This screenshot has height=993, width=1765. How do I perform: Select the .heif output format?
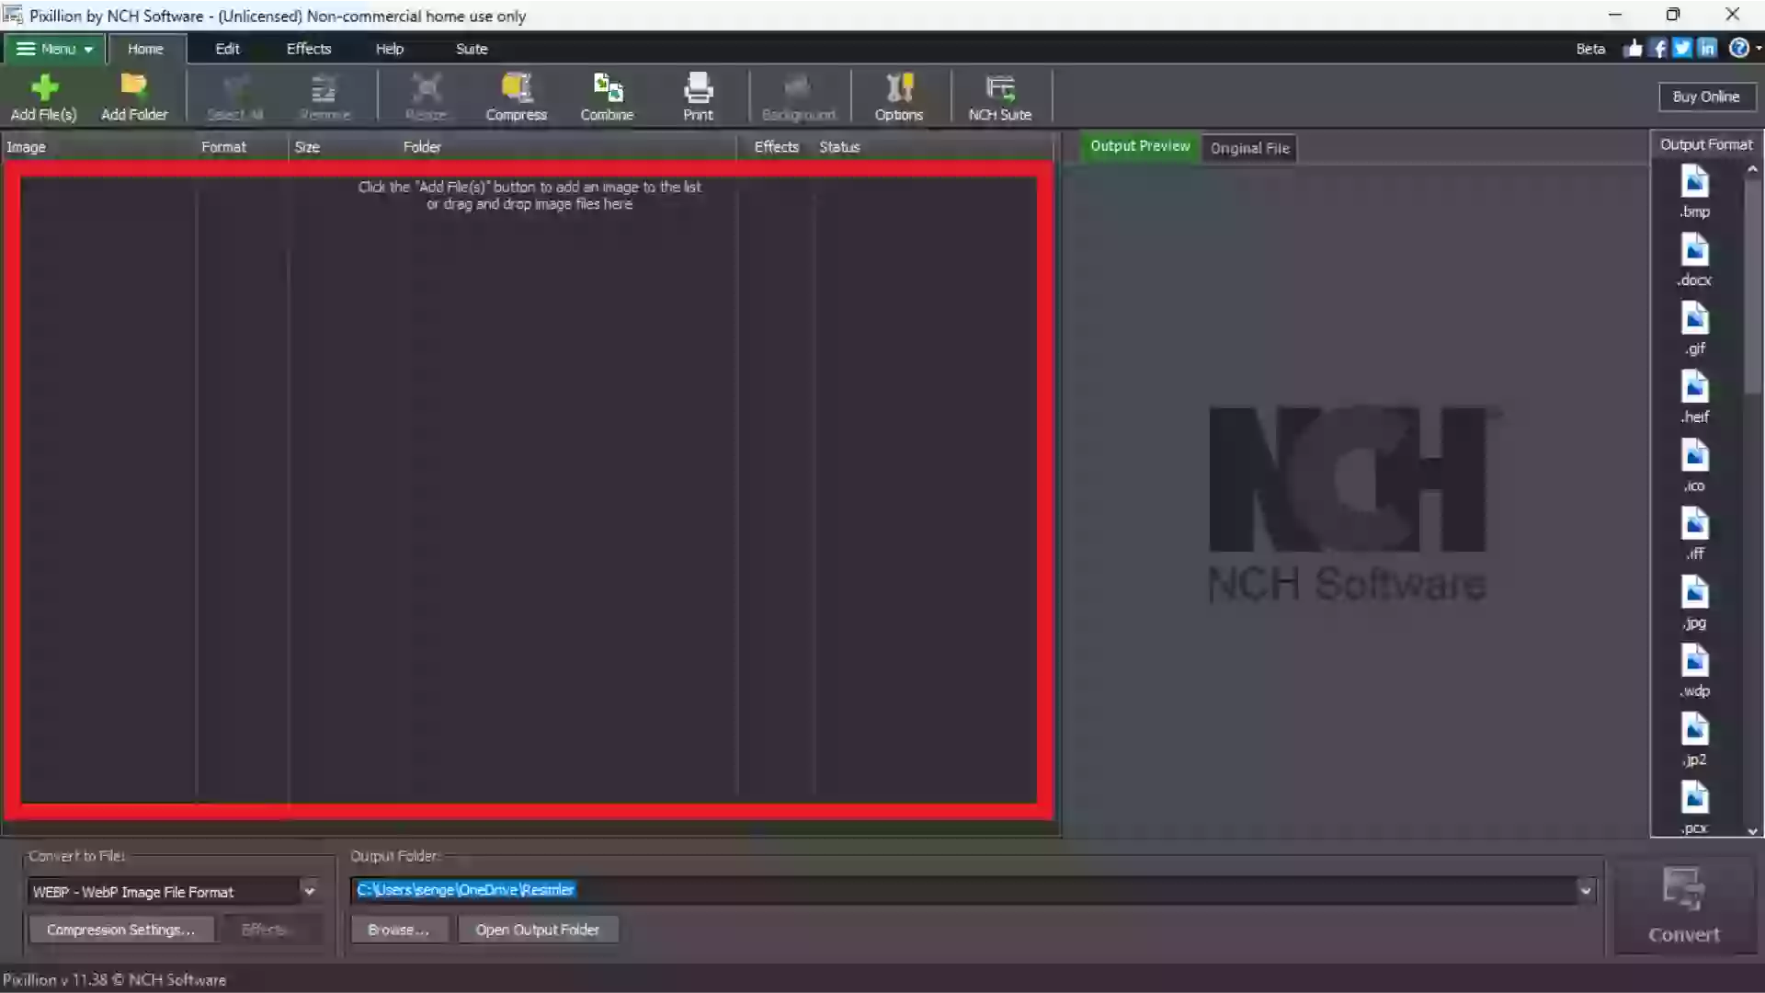(x=1694, y=397)
